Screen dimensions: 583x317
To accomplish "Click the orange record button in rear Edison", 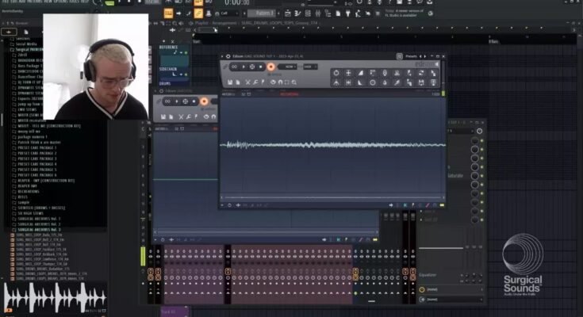I will (x=204, y=101).
